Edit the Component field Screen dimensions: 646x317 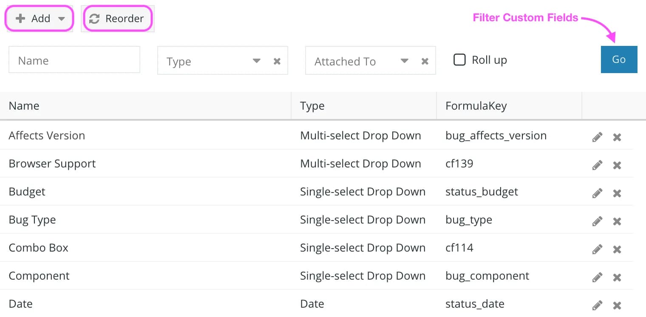coord(597,277)
